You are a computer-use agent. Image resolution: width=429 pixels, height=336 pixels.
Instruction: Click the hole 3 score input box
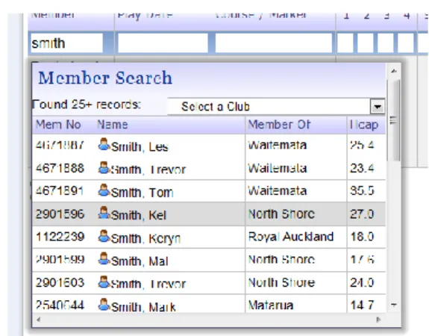[x=386, y=43]
